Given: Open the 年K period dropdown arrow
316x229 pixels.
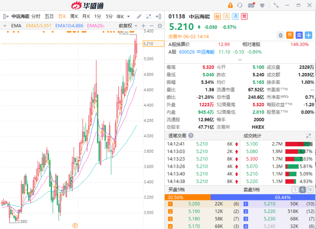Looking at the screenshot, I should [129, 16].
